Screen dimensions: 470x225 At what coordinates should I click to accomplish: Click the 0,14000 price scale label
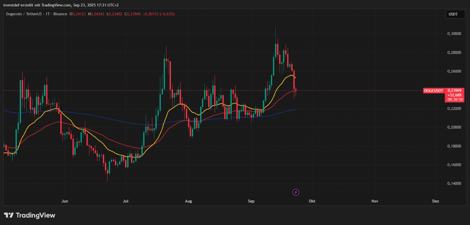pyautogui.click(x=454, y=184)
